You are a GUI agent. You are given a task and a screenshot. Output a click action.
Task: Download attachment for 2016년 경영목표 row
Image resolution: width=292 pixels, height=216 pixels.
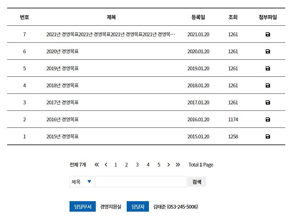pyautogui.click(x=268, y=119)
